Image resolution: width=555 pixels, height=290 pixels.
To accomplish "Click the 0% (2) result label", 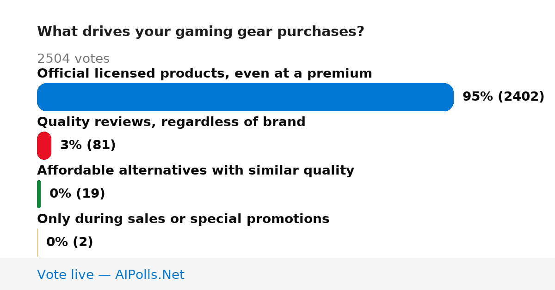I will [69, 242].
